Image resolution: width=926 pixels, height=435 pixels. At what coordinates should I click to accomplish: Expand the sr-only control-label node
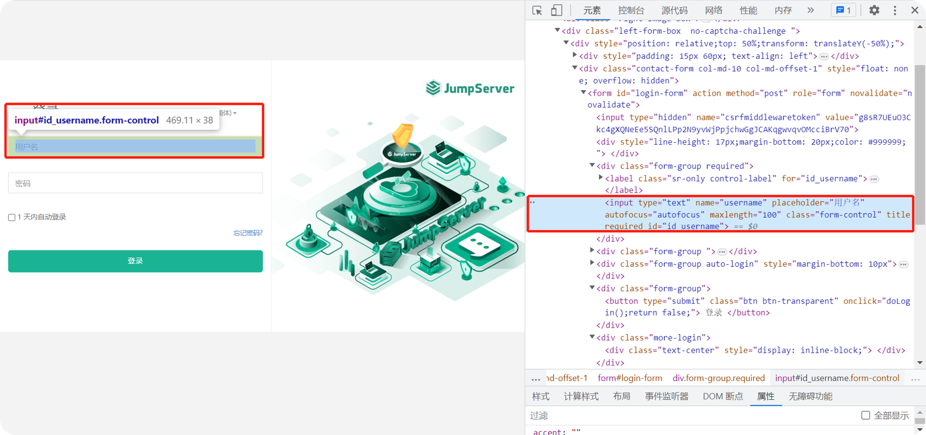point(601,177)
